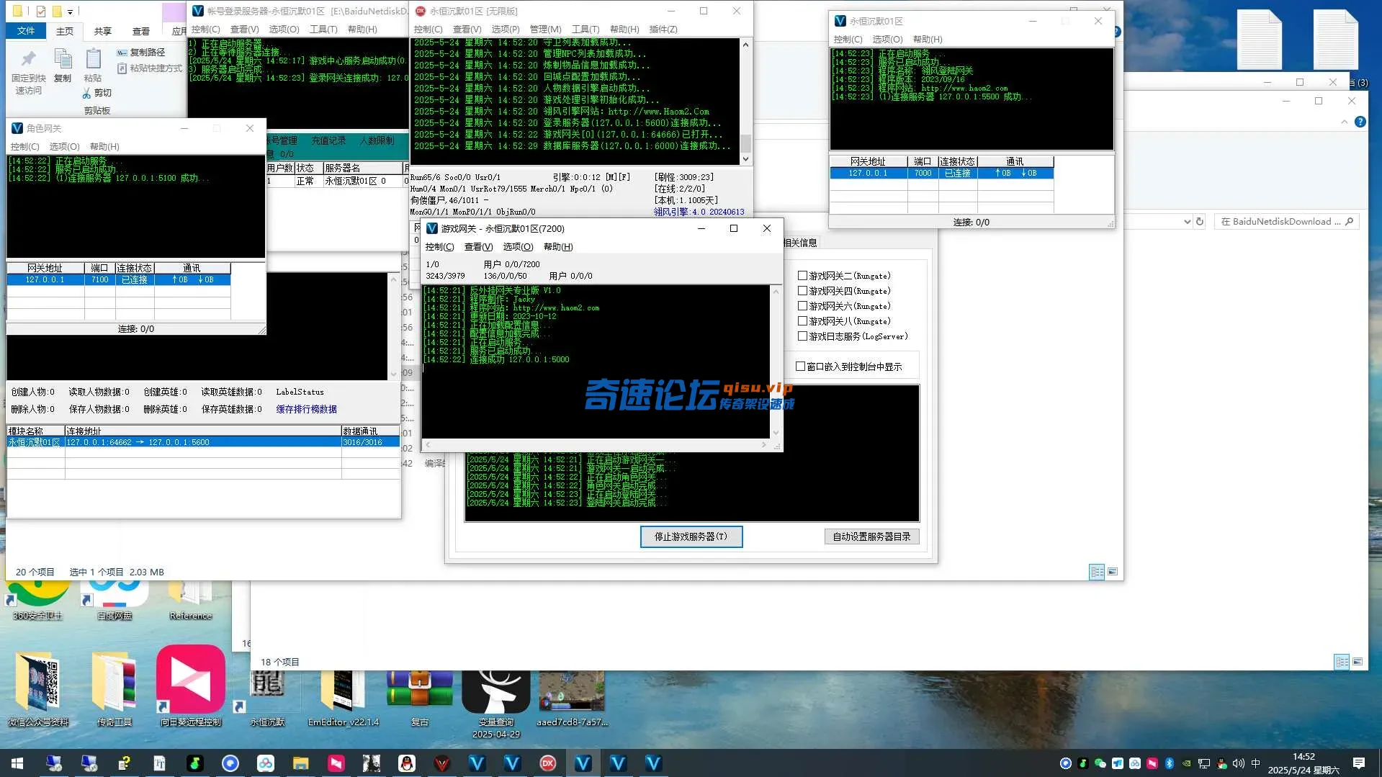This screenshot has height=777, width=1382.
Task: Expand the Explorer ribbon chevron near help icon
Action: tap(1344, 122)
